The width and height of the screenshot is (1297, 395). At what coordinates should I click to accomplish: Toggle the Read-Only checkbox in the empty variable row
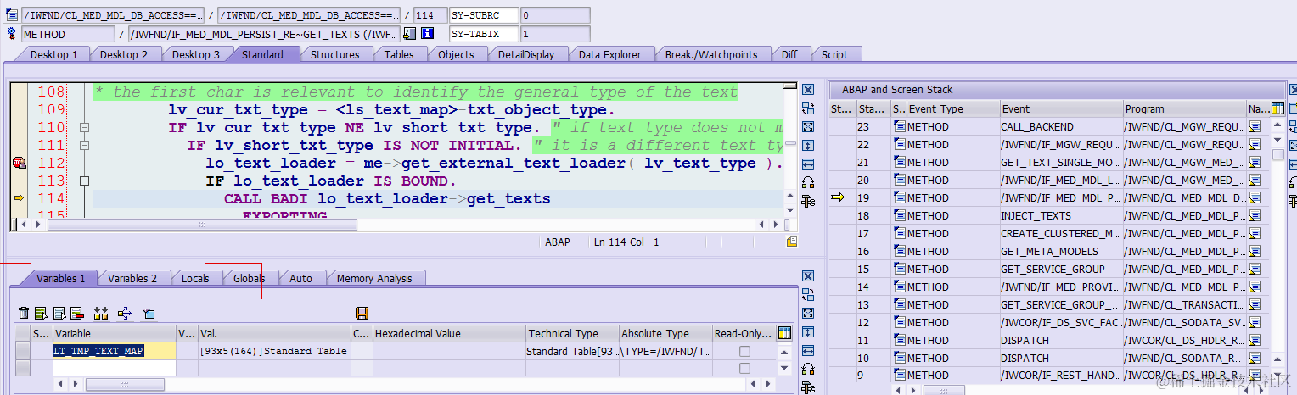(744, 369)
